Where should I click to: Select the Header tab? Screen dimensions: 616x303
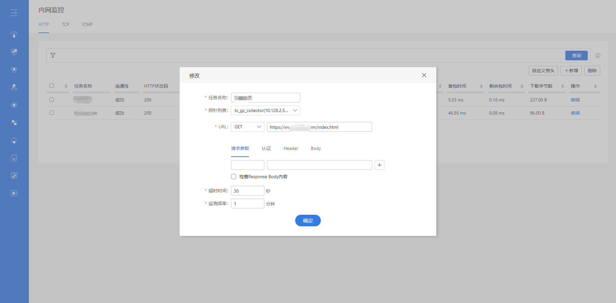[291, 148]
